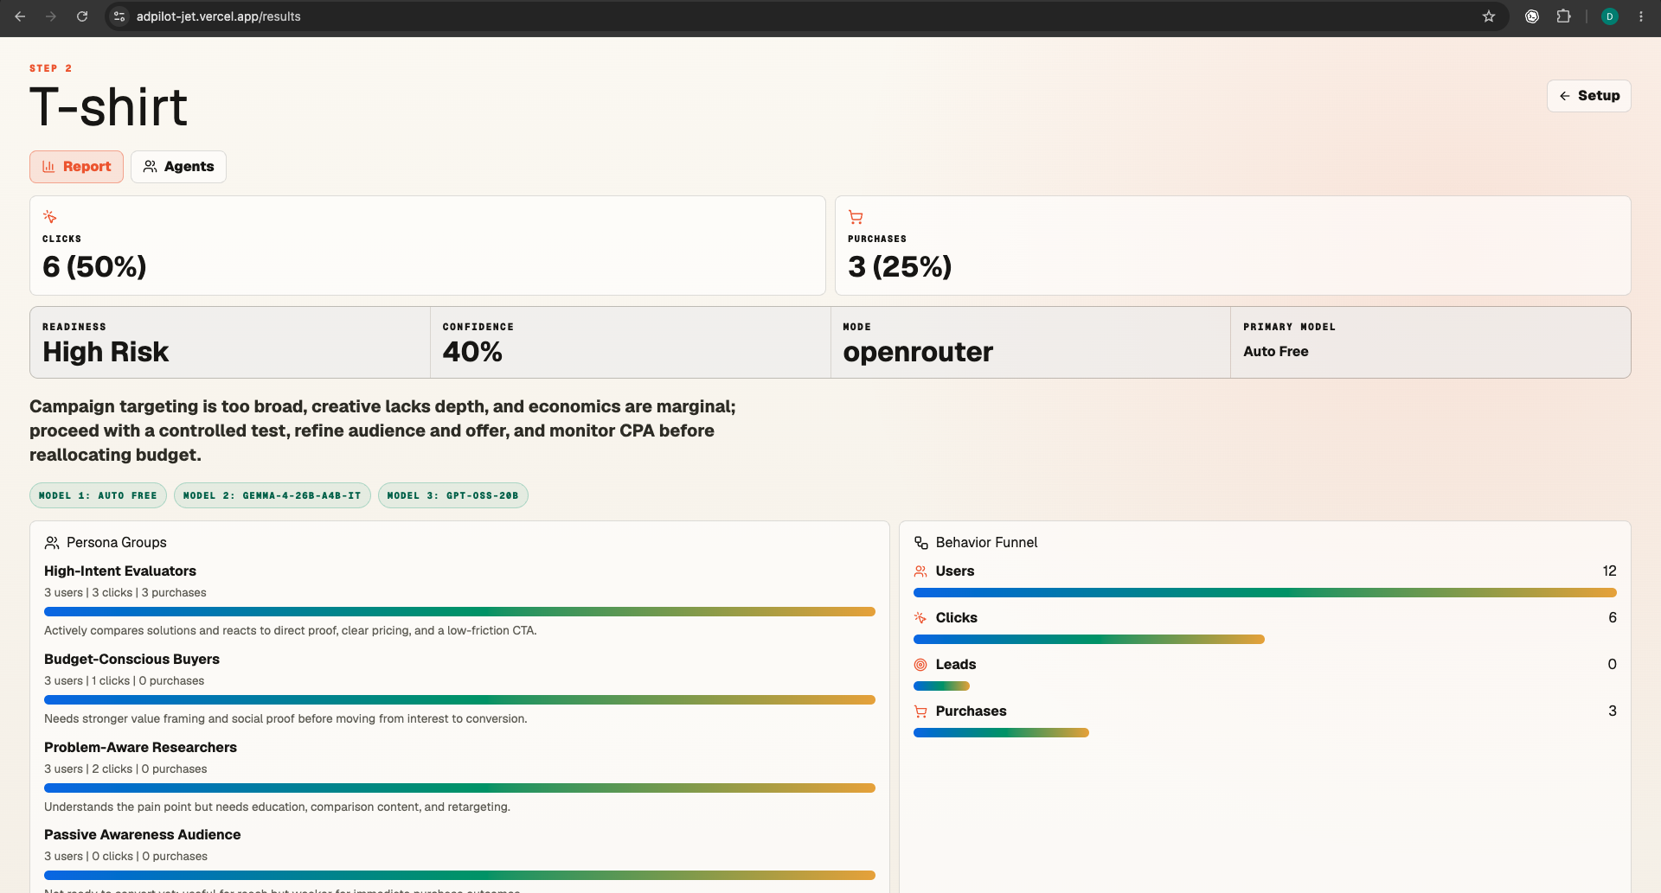The image size is (1661, 893).
Task: Click the Purchases cart icon in funnel
Action: coord(920,711)
